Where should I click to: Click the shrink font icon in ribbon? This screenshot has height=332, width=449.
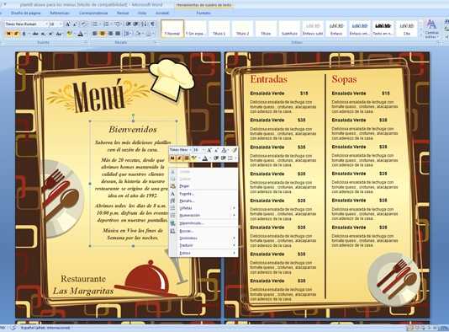pos(76,24)
